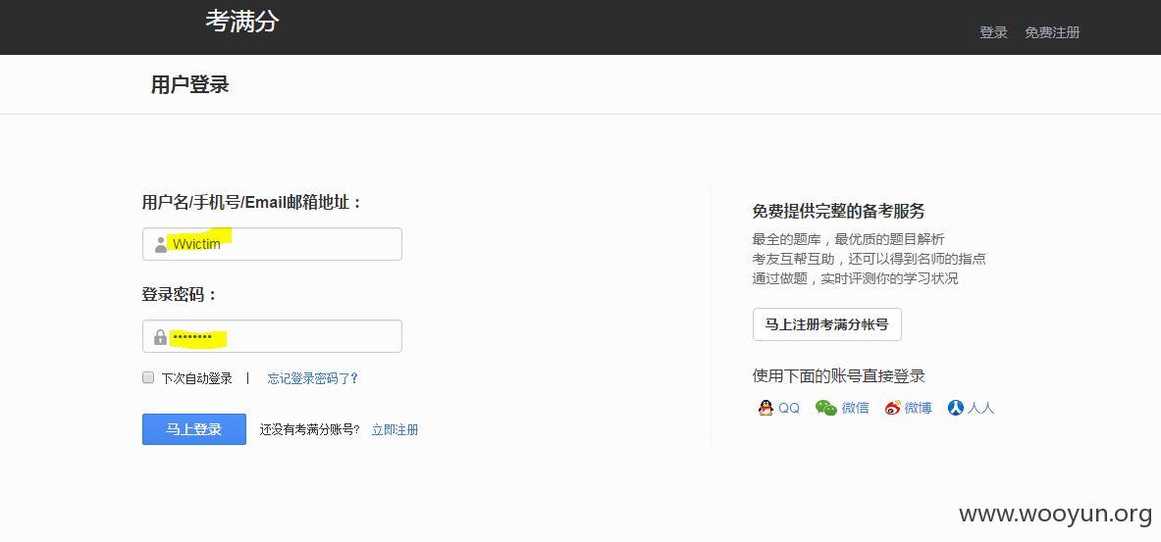Open the 免费注册 link in header

(x=1052, y=32)
